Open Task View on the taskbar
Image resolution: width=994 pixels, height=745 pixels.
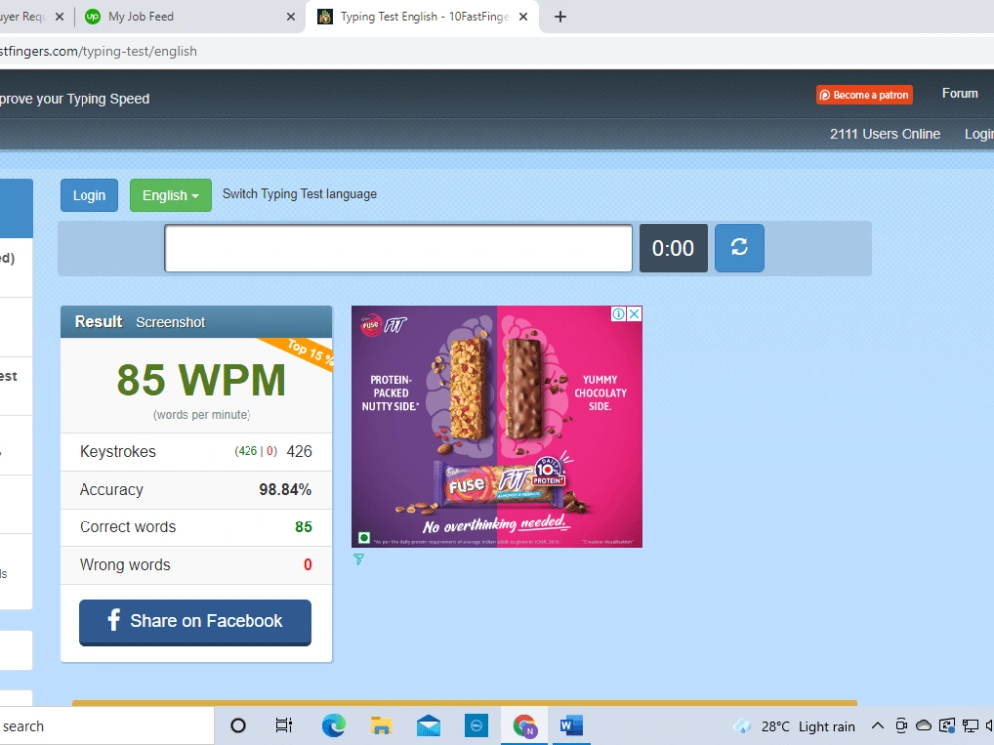coord(284,725)
